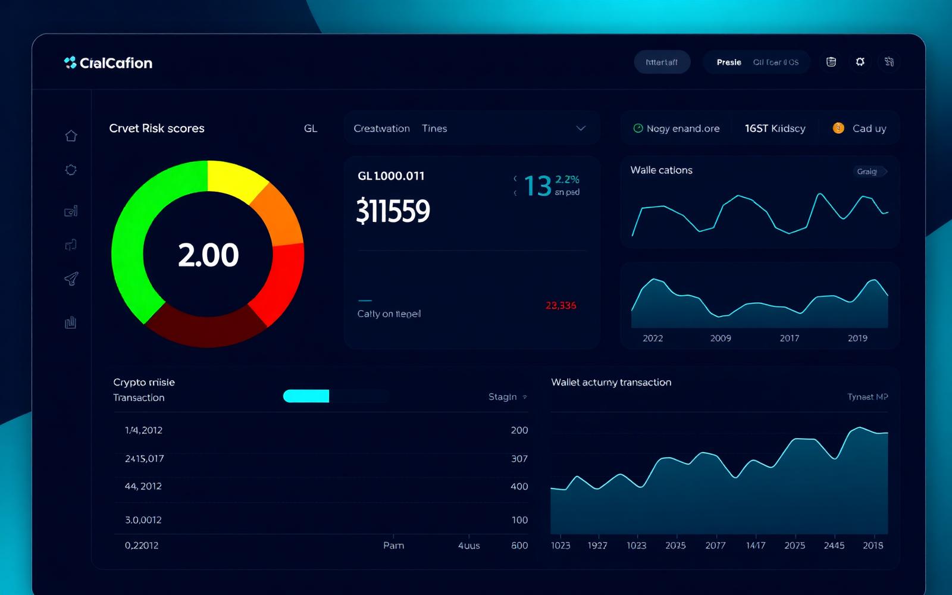The width and height of the screenshot is (952, 595).
Task: Expand the Creatwation Tines dropdown chevron
Action: tap(581, 129)
